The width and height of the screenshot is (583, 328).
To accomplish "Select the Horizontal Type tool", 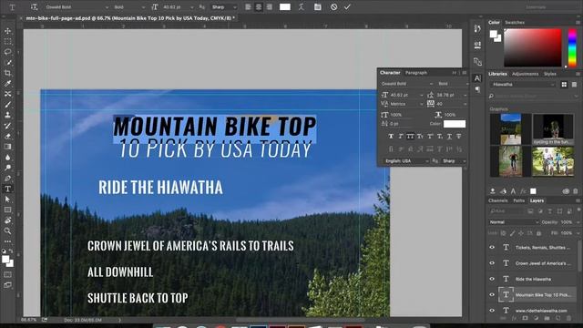I will 7,189.
